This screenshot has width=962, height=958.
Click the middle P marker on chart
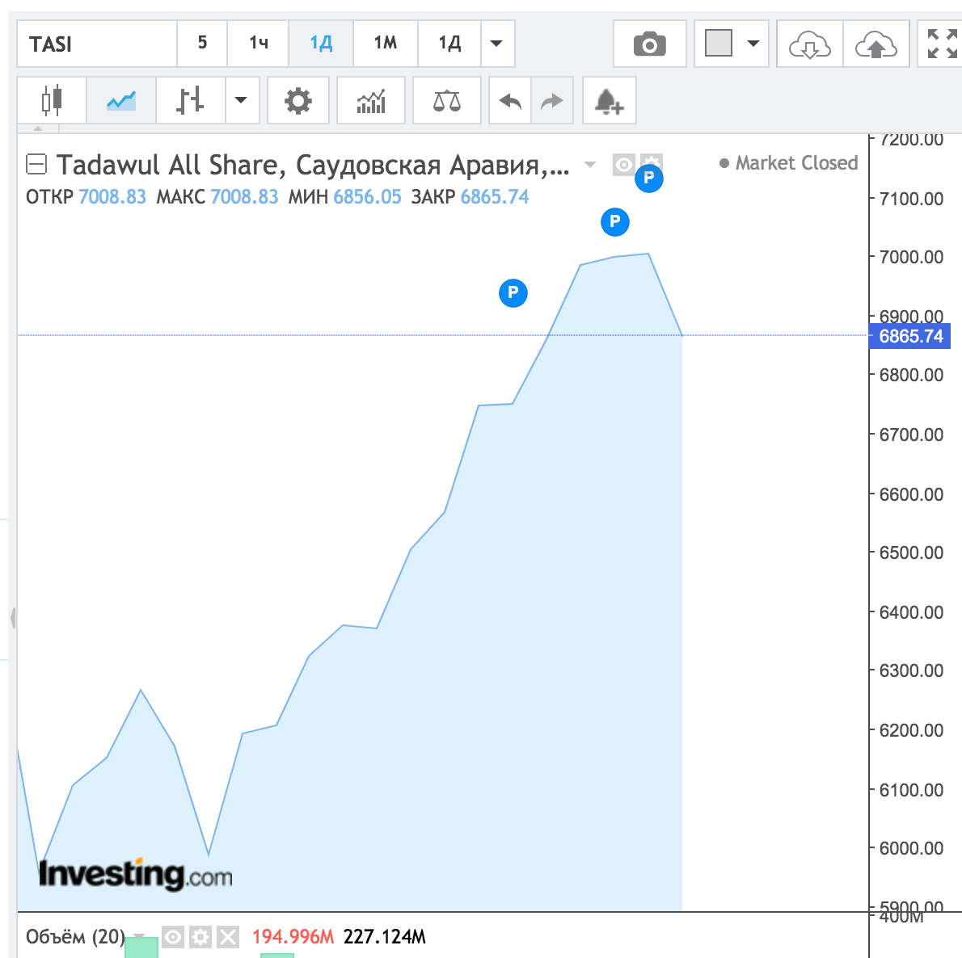tap(614, 222)
